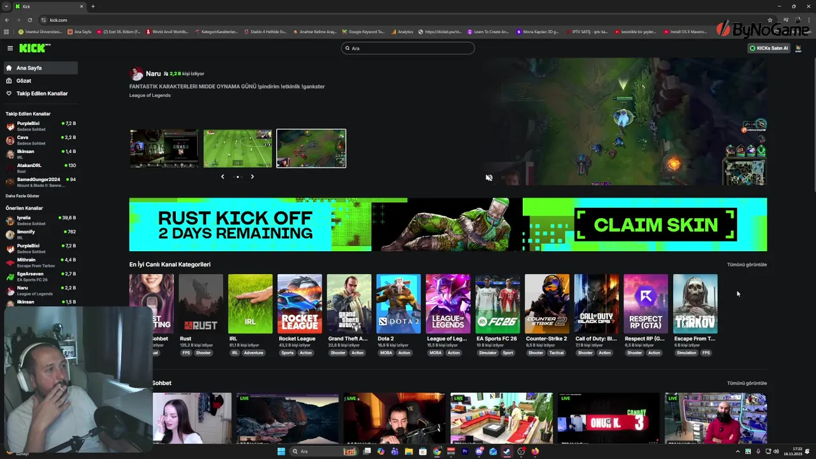The width and height of the screenshot is (816, 459).
Task: Open EgeArseven recommended channel
Action: point(40,276)
